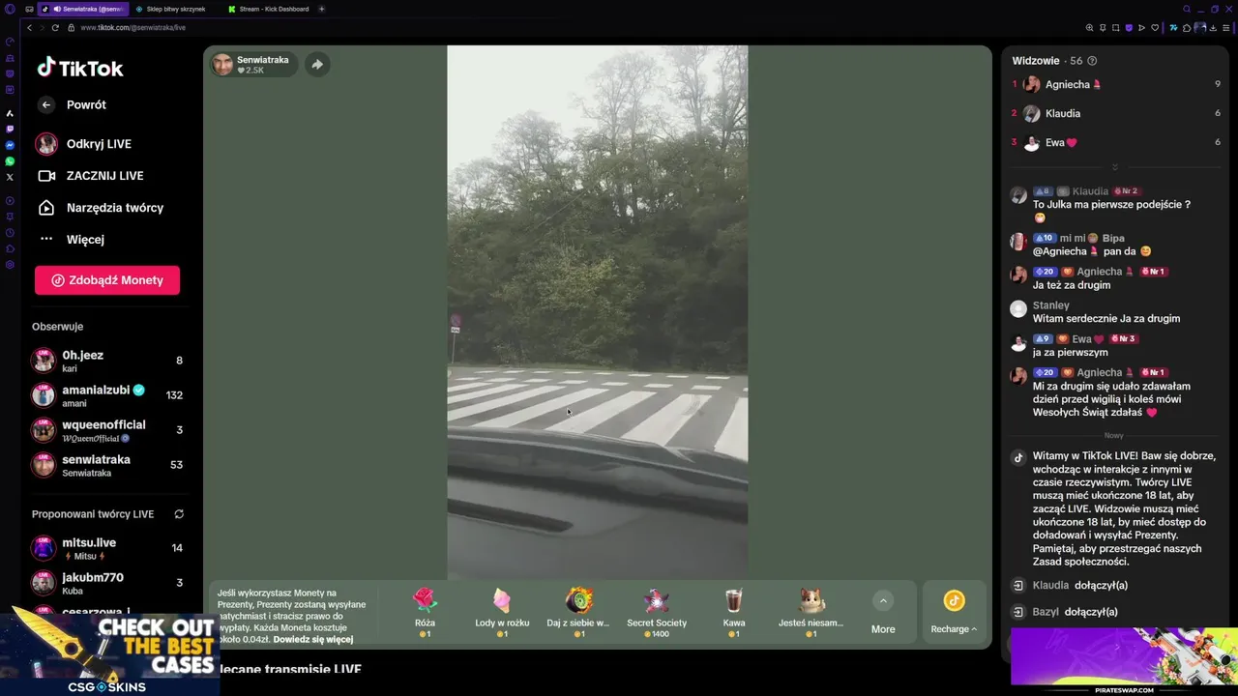Click top viewer Ewa in ranking
1238x696 pixels.
point(1116,142)
